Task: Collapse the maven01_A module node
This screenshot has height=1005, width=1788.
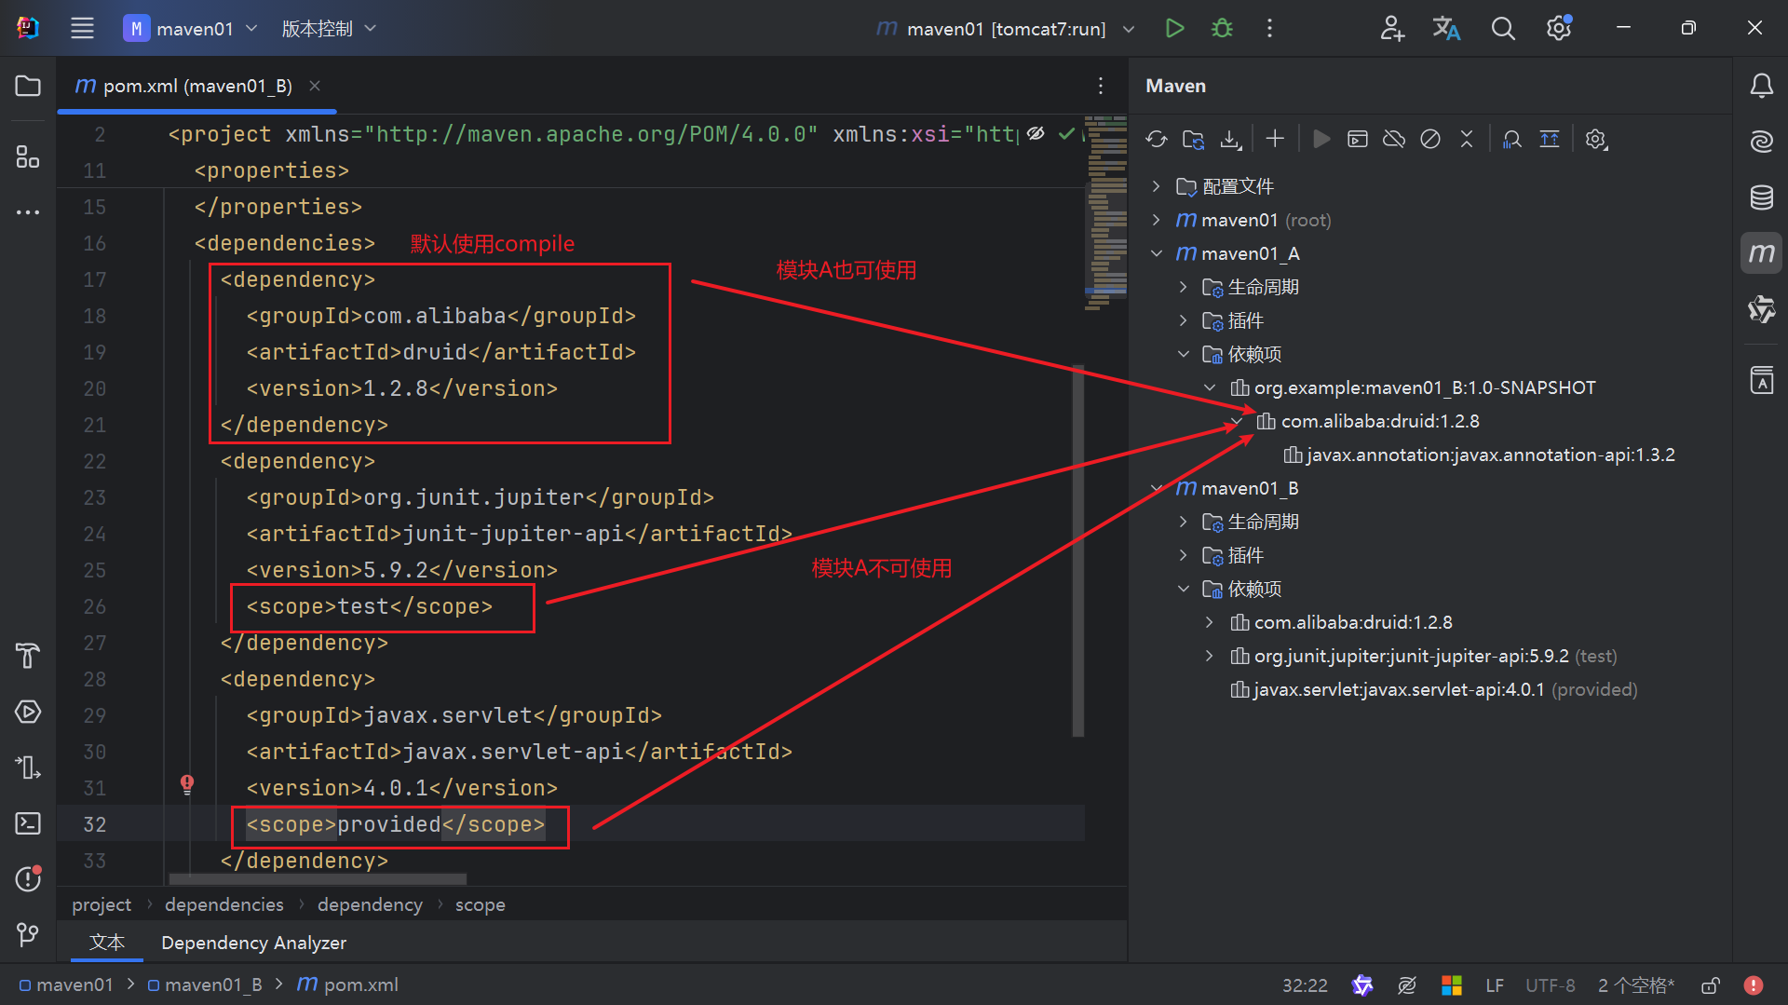Action: click(x=1156, y=253)
